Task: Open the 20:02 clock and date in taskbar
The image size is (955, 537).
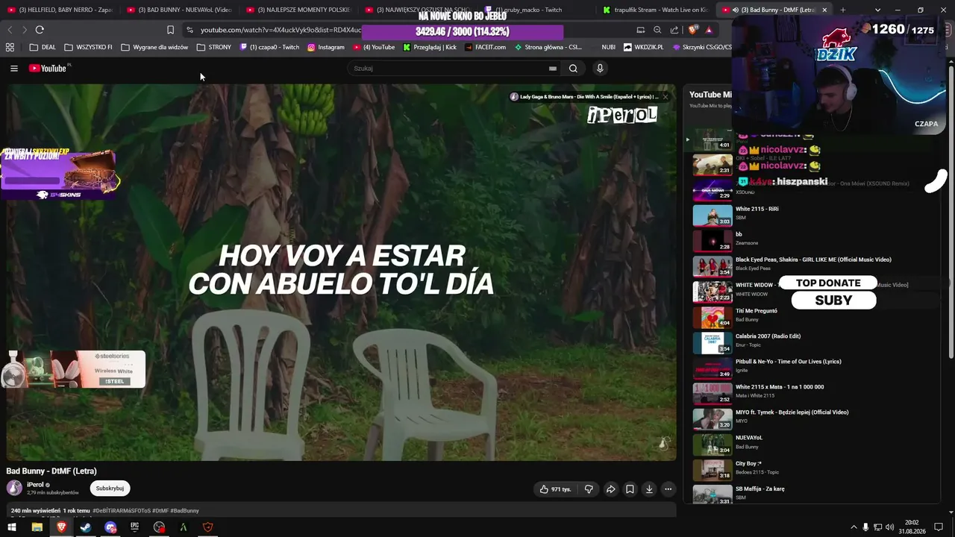Action: pos(911,527)
